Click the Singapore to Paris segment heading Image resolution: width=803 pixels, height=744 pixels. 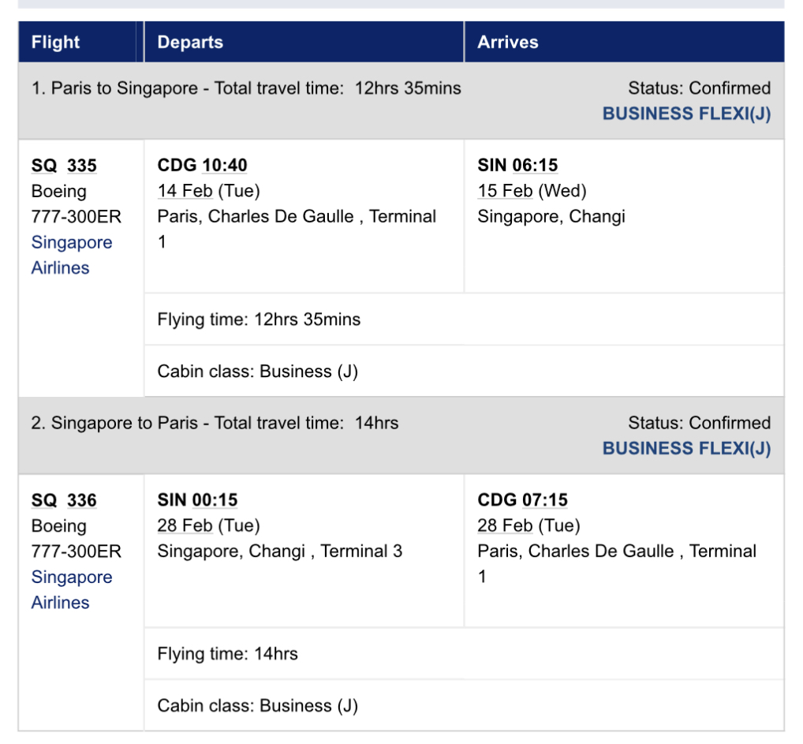tap(215, 423)
